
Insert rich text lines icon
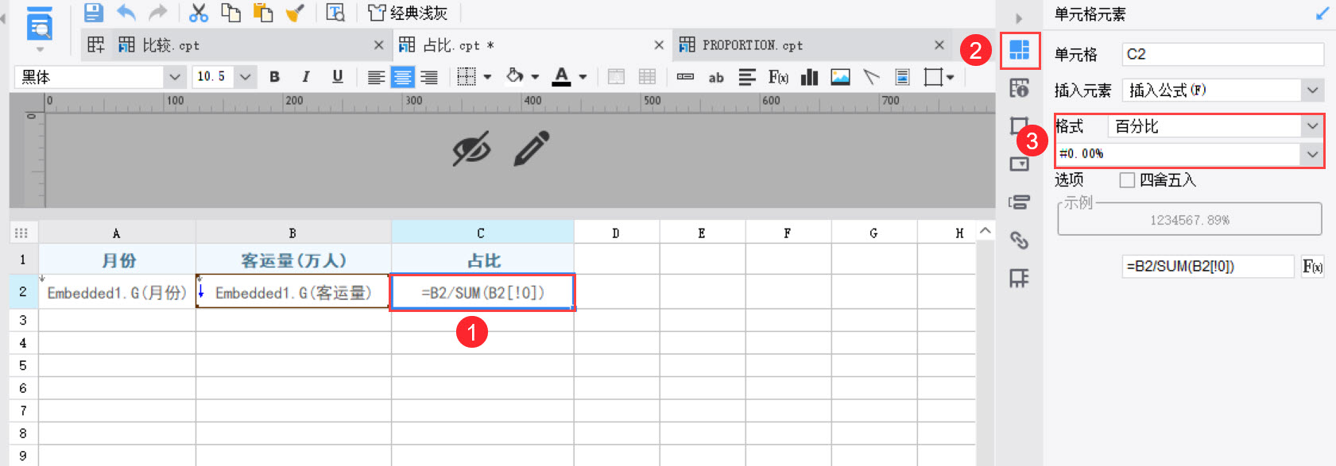pyautogui.click(x=747, y=77)
